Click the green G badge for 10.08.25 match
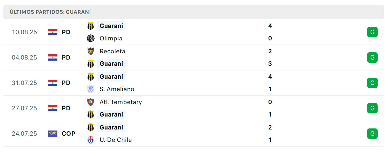Screen dimensions: 388x152 click(372, 32)
